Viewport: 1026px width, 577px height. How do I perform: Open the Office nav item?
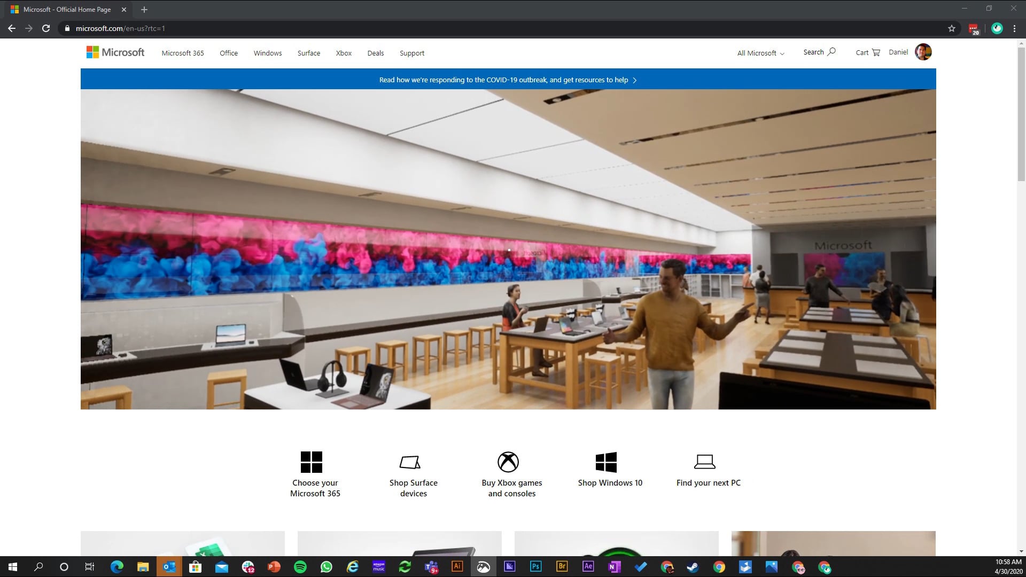[229, 53]
